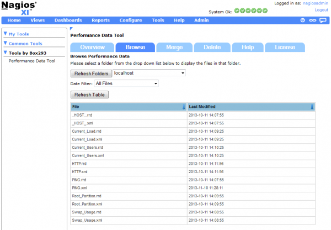This screenshot has height=230, width=331.
Task: Click the permalink chain icon
Action: [x=313, y=20]
